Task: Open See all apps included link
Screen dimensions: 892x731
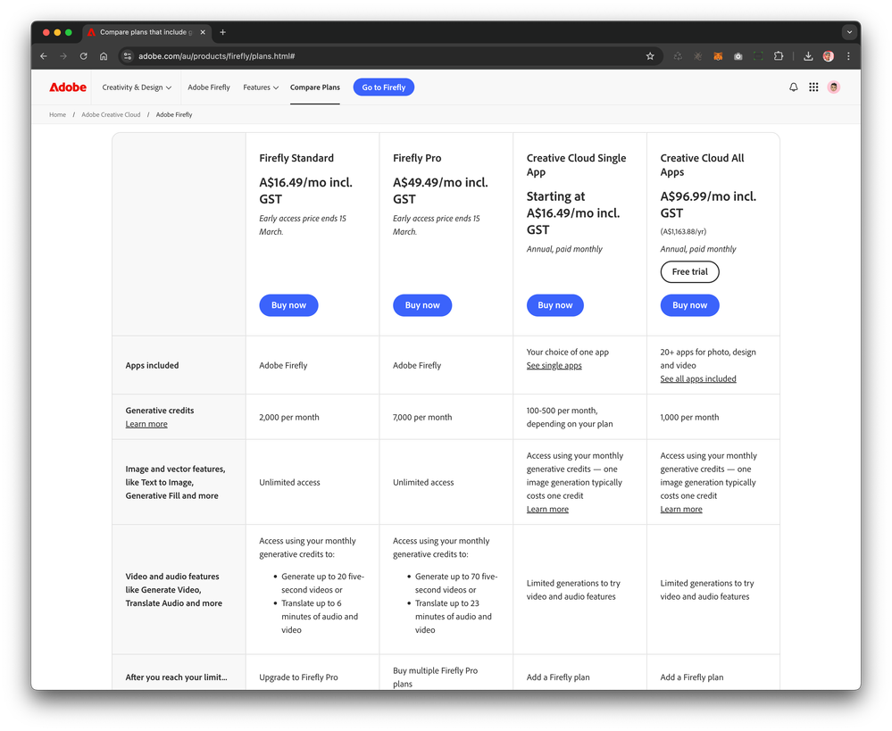Action: tap(698, 378)
